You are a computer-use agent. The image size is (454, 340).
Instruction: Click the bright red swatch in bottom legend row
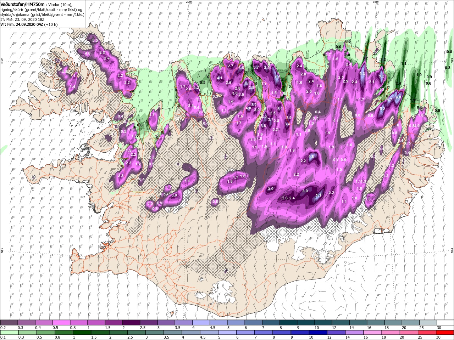444,333
